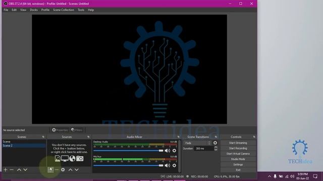This screenshot has height=181, width=323.
Task: Pop out the Scene Transitions dock
Action: pos(216,137)
